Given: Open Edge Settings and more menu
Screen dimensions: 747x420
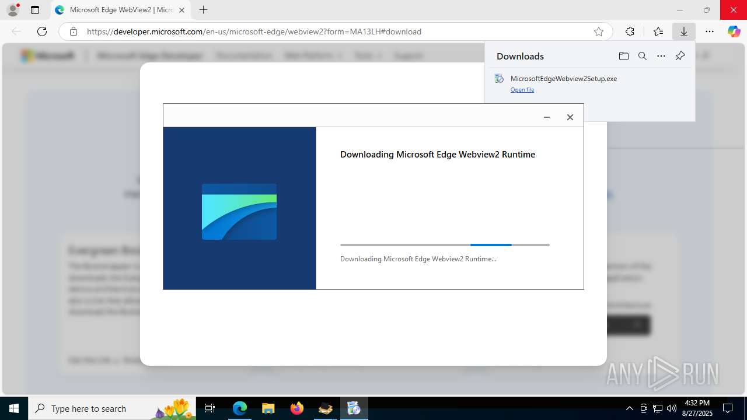Looking at the screenshot, I should (710, 32).
